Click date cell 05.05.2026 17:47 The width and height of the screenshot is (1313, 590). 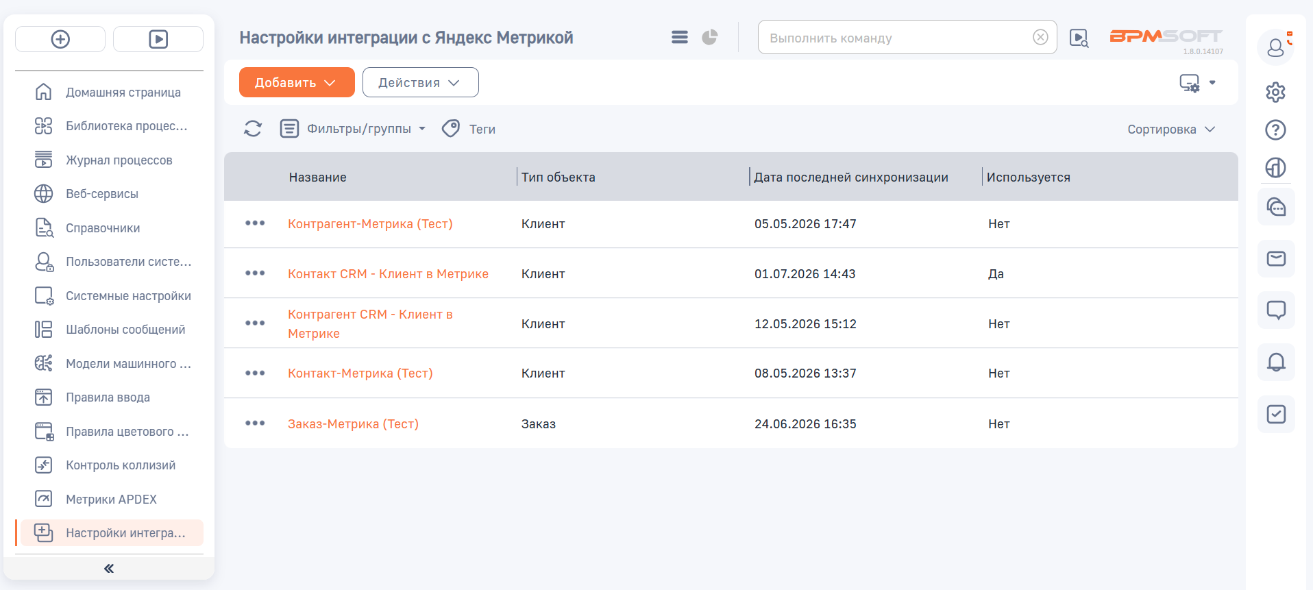[805, 224]
